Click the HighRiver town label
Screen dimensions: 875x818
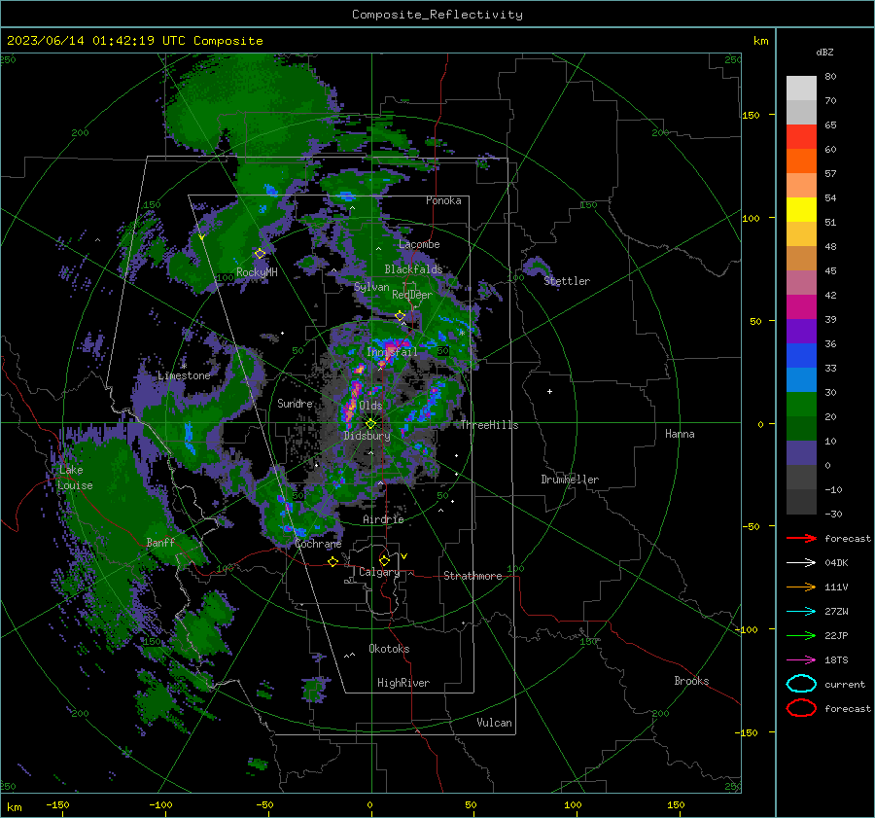click(402, 683)
